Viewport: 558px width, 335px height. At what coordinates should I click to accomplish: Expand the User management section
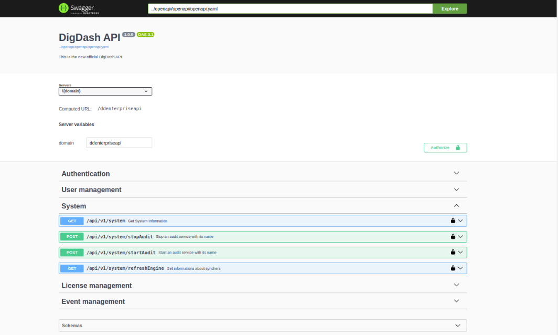point(456,190)
